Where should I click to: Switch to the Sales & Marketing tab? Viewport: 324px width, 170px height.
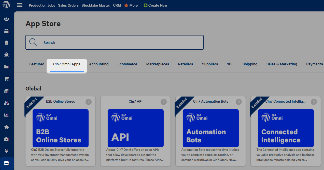282,64
